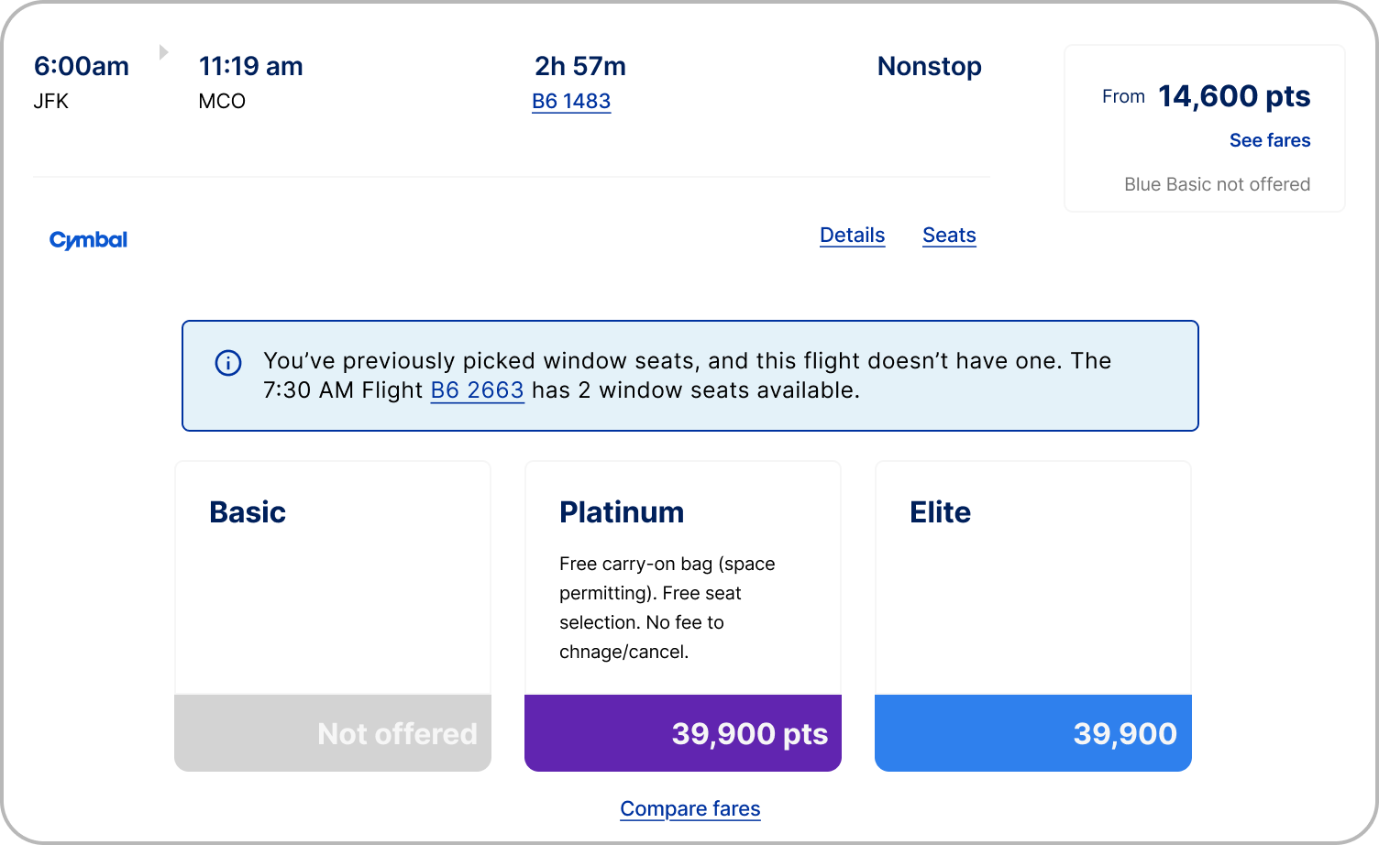Open flight number B6 1483 link

pyautogui.click(x=571, y=102)
